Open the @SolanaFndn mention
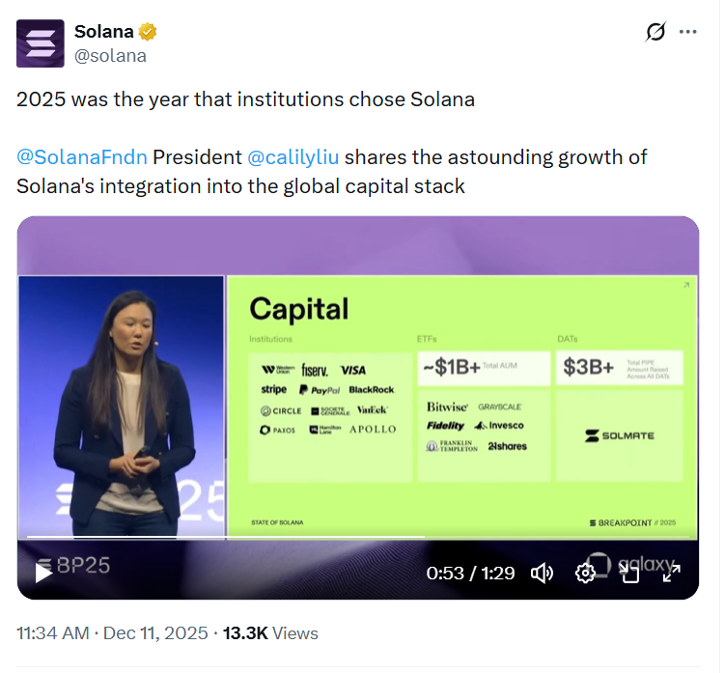 (x=83, y=156)
